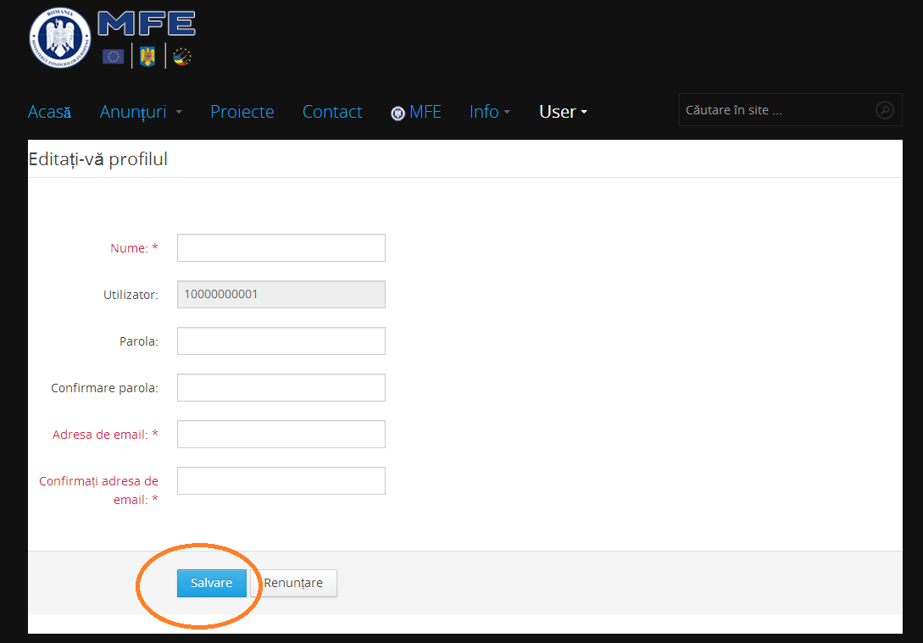
Task: Click the search magnifier icon
Action: (x=884, y=110)
